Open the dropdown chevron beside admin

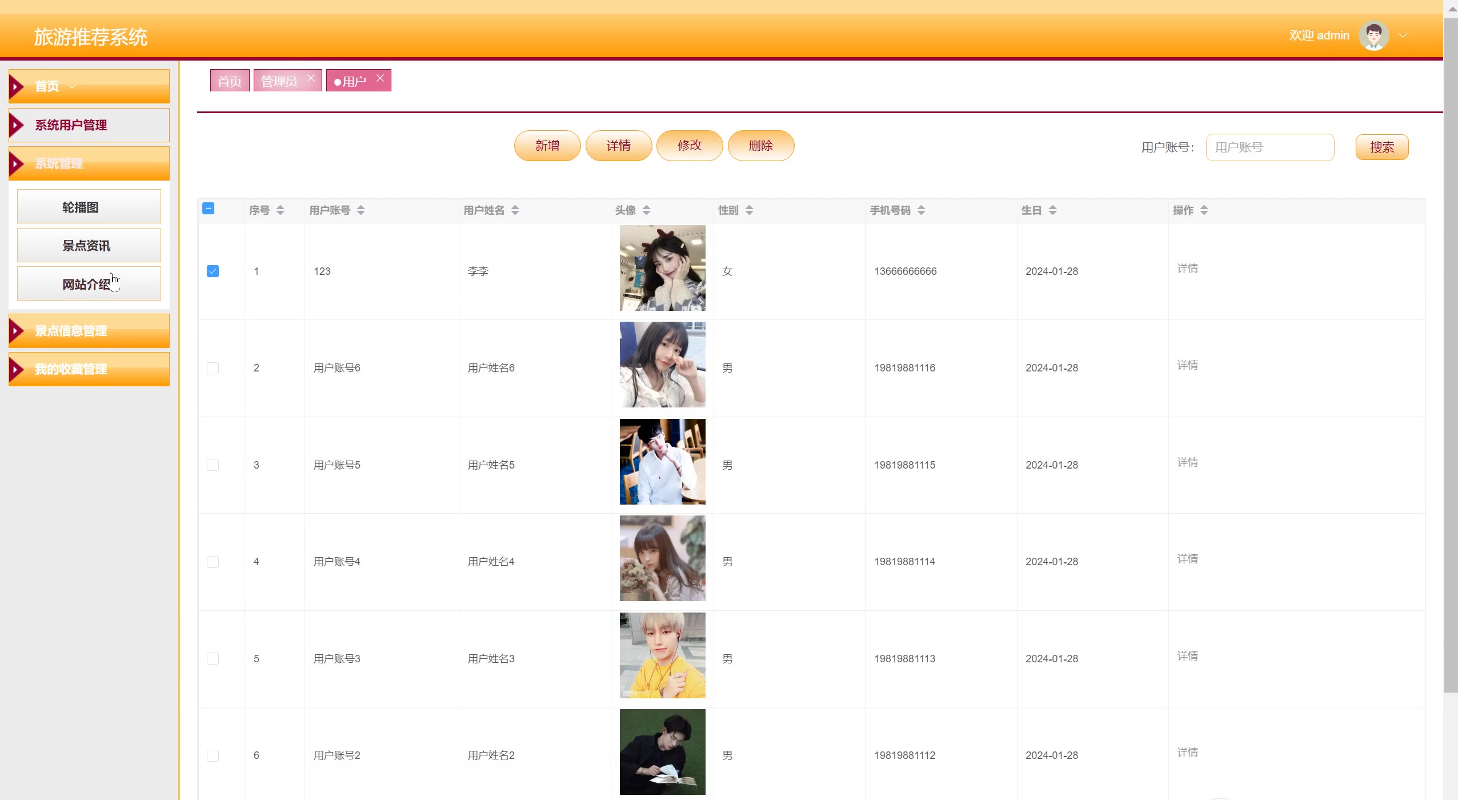1403,35
